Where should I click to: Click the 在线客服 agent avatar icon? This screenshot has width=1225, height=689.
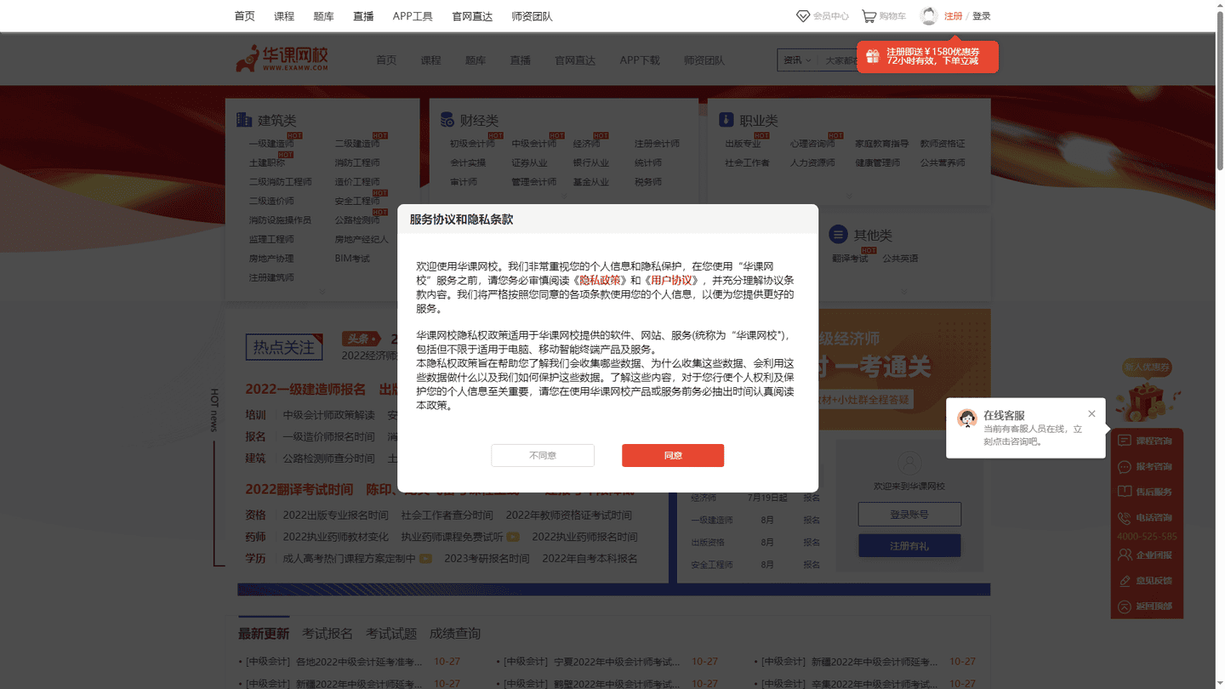click(x=966, y=419)
